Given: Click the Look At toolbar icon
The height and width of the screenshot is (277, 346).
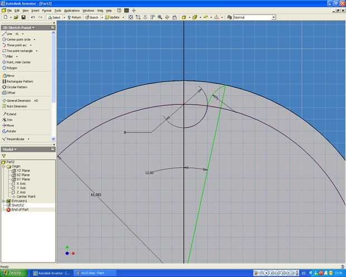Looking at the screenshot, I should tap(174, 17).
